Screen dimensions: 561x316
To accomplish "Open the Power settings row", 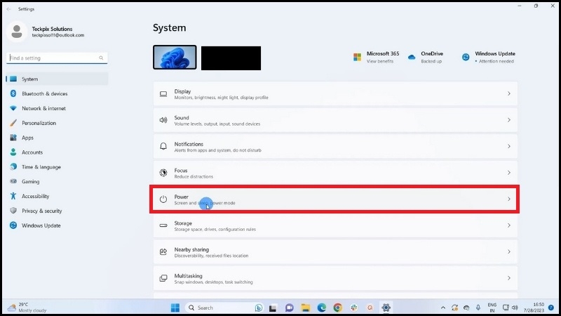I will pos(335,199).
